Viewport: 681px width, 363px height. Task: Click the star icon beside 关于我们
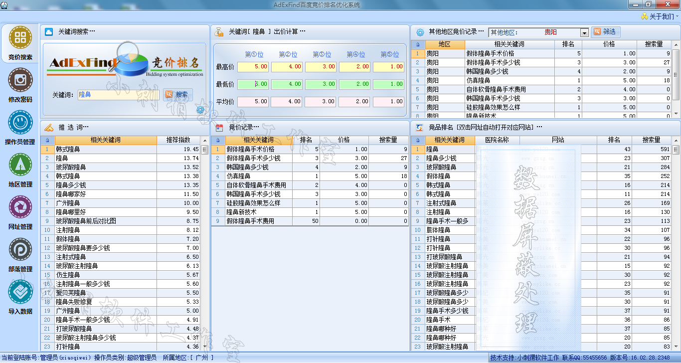coord(644,16)
